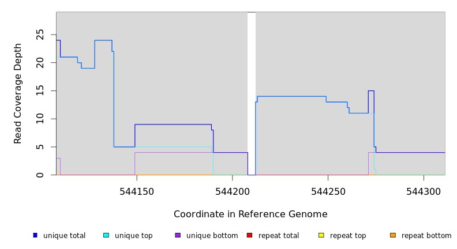Screen dimensions: 457x249
Task: Click the y-axis tick label 25
Action: [x=40, y=35]
